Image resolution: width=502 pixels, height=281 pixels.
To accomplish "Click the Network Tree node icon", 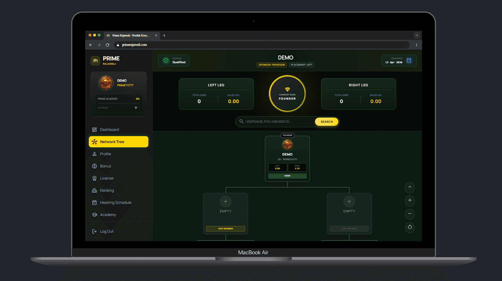I will point(95,142).
